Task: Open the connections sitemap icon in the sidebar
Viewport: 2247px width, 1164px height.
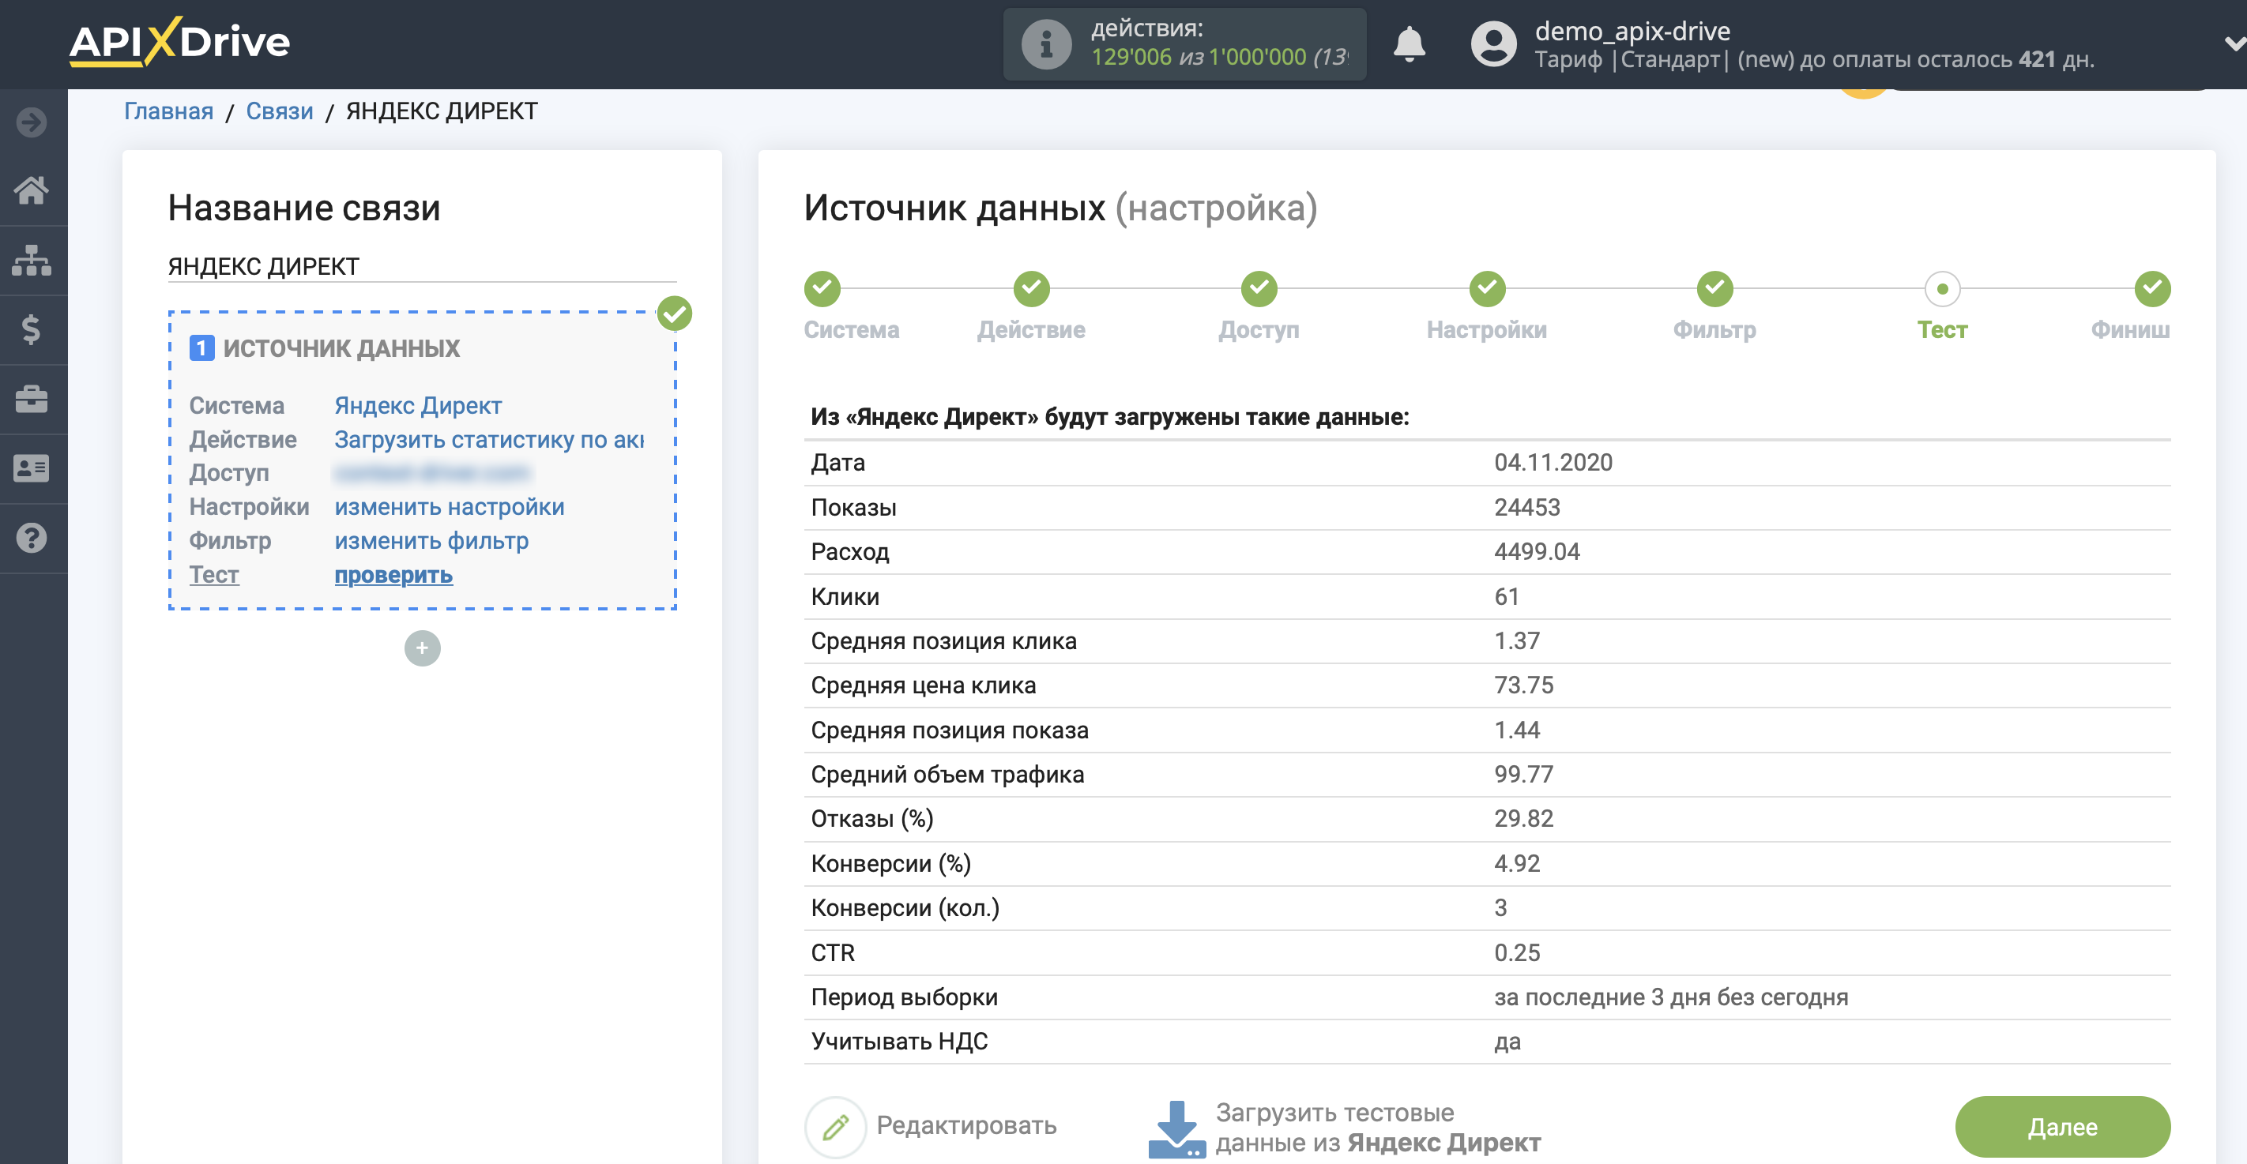Action: tap(32, 260)
